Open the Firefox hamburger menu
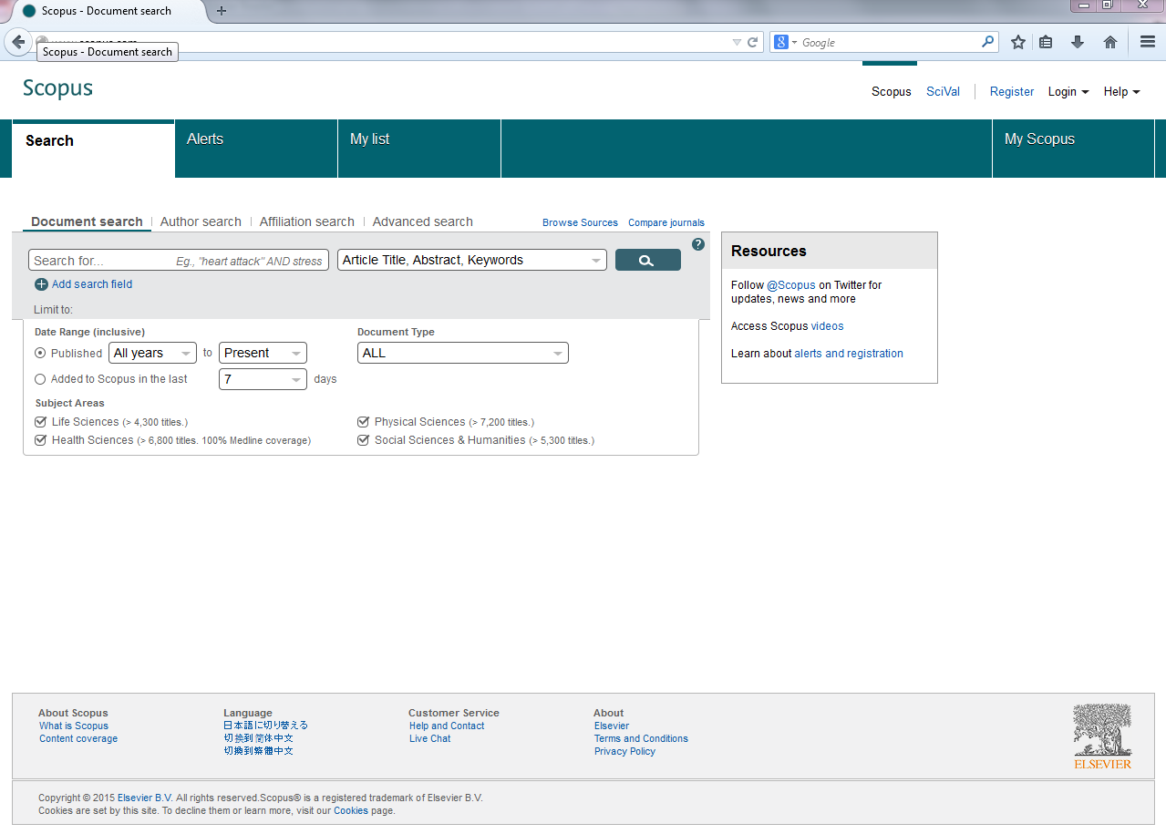The height and width of the screenshot is (834, 1166). tap(1148, 42)
